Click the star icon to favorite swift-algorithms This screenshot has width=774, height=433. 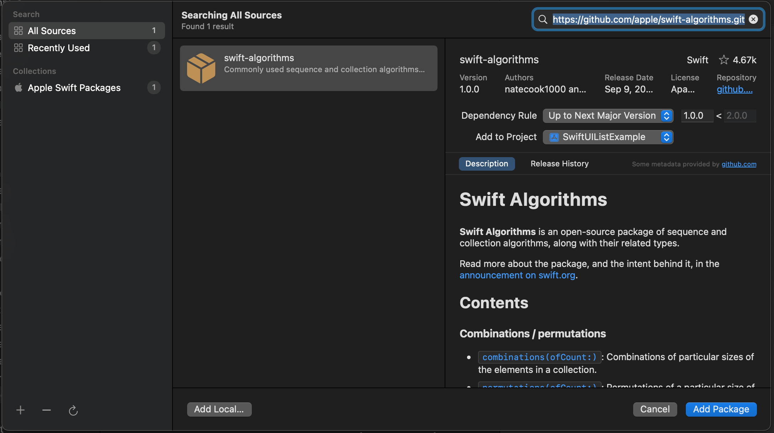pos(724,59)
